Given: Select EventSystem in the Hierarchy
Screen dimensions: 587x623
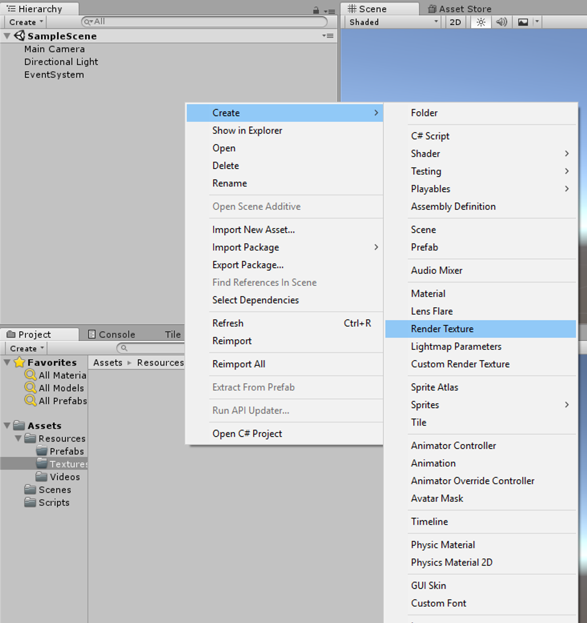Looking at the screenshot, I should click(x=54, y=75).
